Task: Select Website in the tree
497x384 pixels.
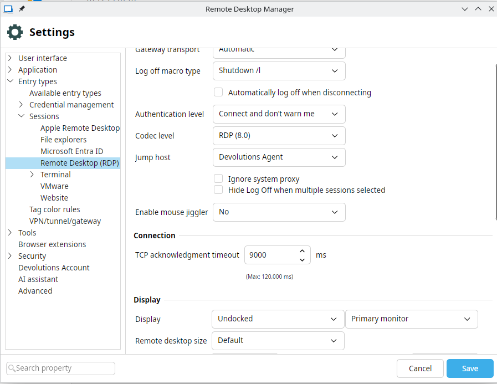Action: pyautogui.click(x=54, y=198)
